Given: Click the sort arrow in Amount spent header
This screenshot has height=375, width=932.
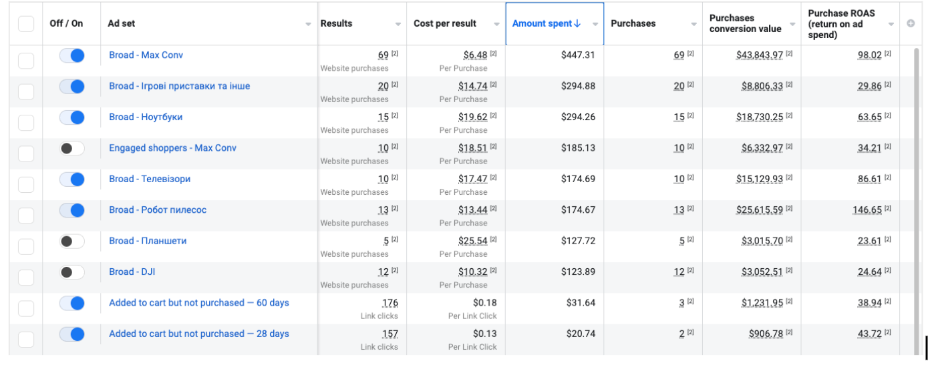Looking at the screenshot, I should (577, 23).
